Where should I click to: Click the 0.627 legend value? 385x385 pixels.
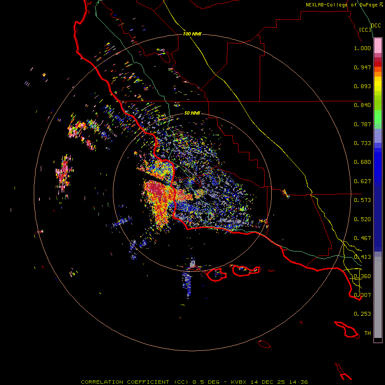click(362, 181)
